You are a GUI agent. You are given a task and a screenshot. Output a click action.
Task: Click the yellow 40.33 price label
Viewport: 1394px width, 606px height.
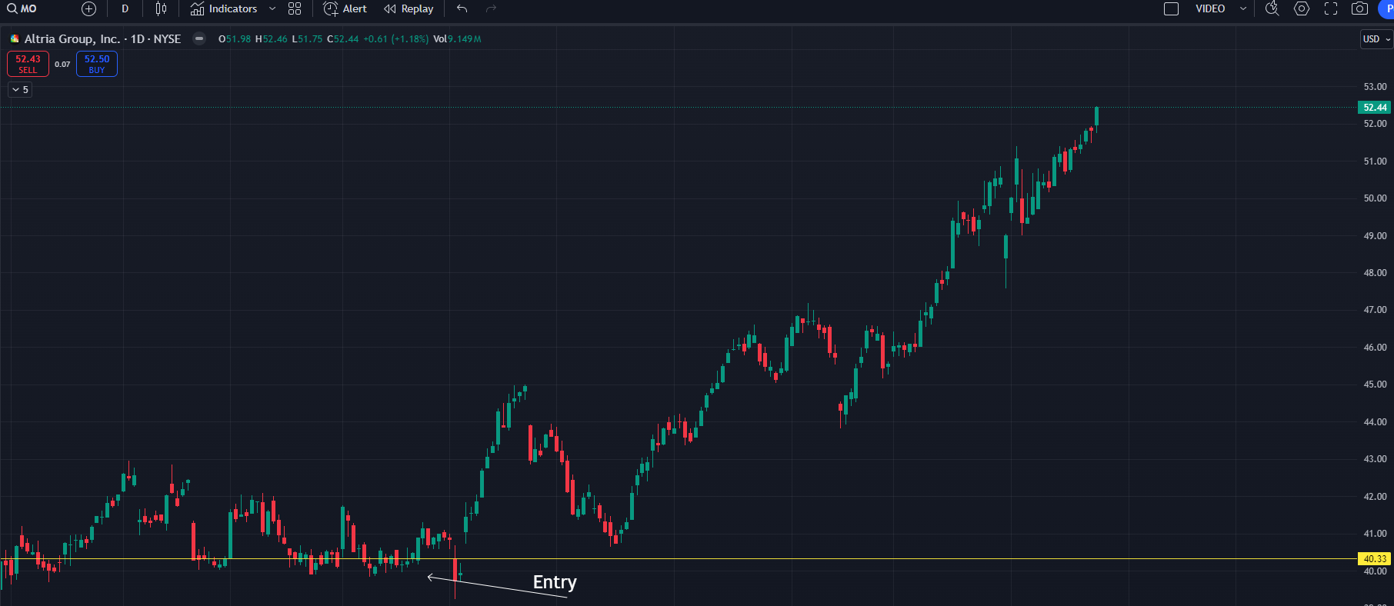1375,559
